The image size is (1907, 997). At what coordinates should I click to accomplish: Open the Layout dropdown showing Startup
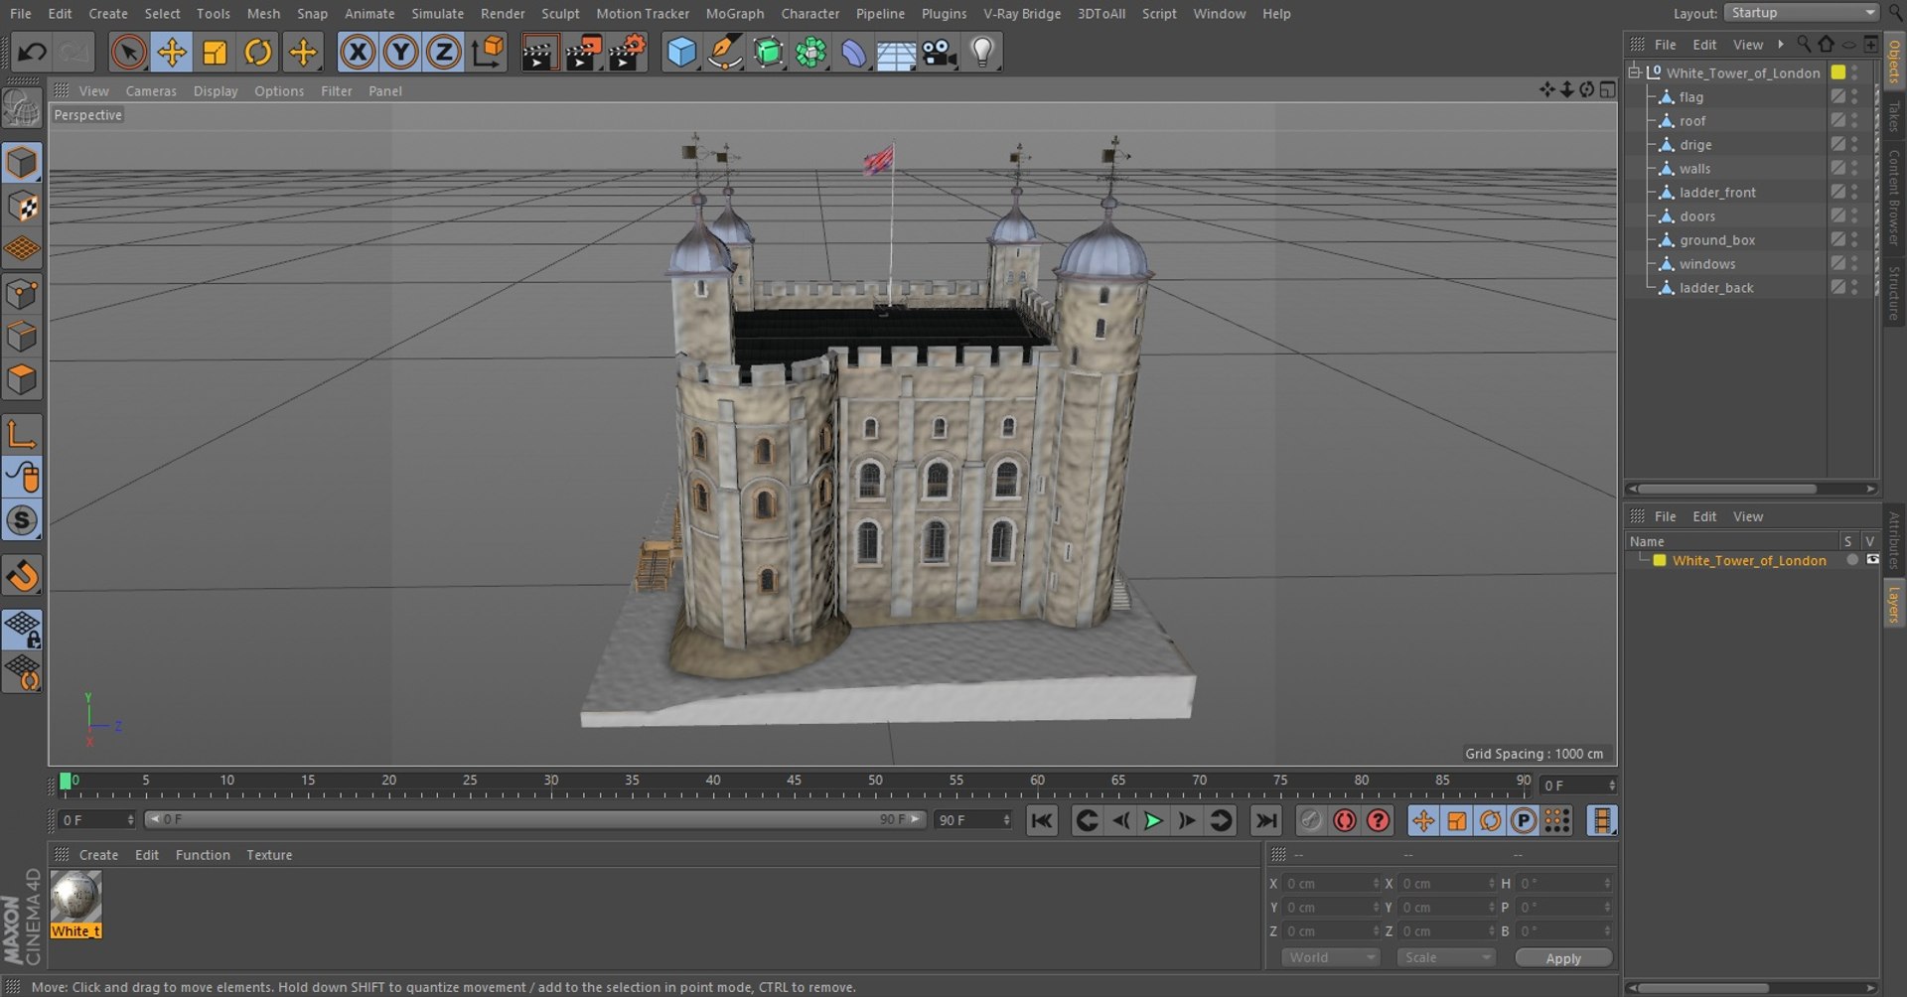tap(1804, 13)
